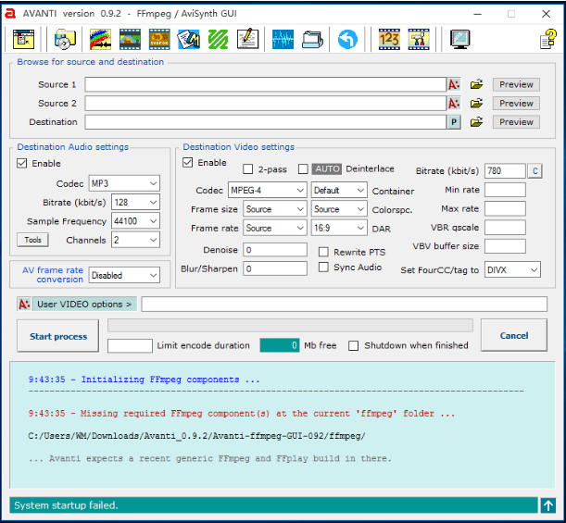Image resolution: width=566 pixels, height=523 pixels.
Task: Click the audio waveform toolbar icon
Action: (x=283, y=39)
